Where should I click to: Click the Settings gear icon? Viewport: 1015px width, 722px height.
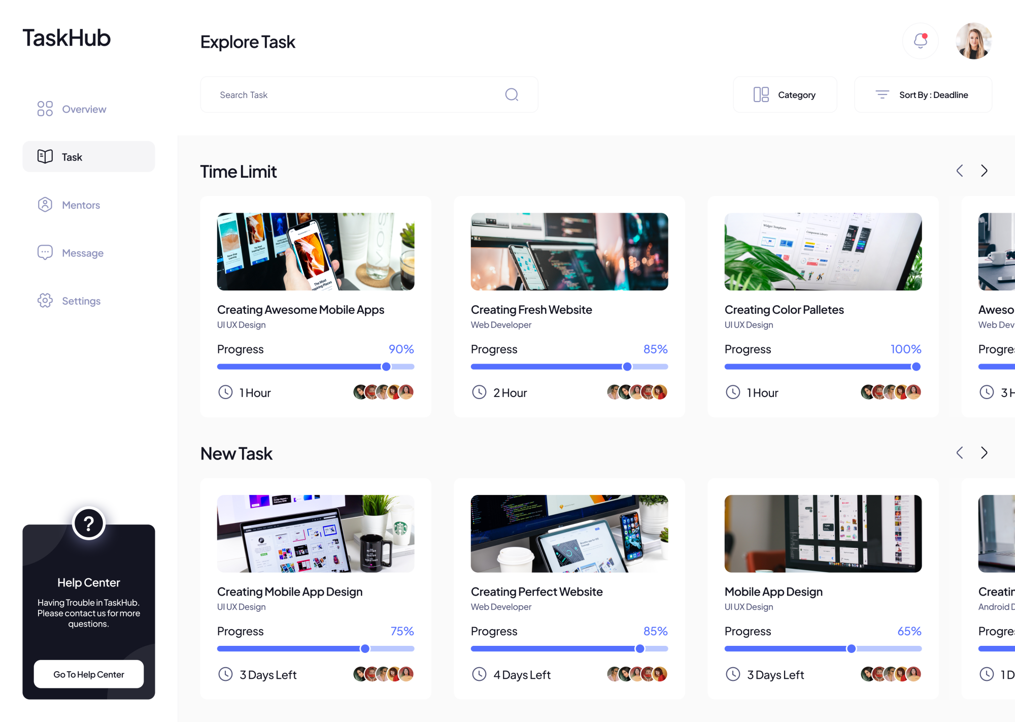(45, 301)
